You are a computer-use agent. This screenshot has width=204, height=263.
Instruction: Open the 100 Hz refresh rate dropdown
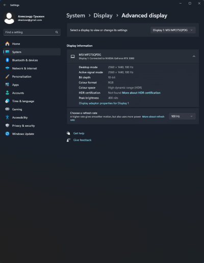point(182,116)
